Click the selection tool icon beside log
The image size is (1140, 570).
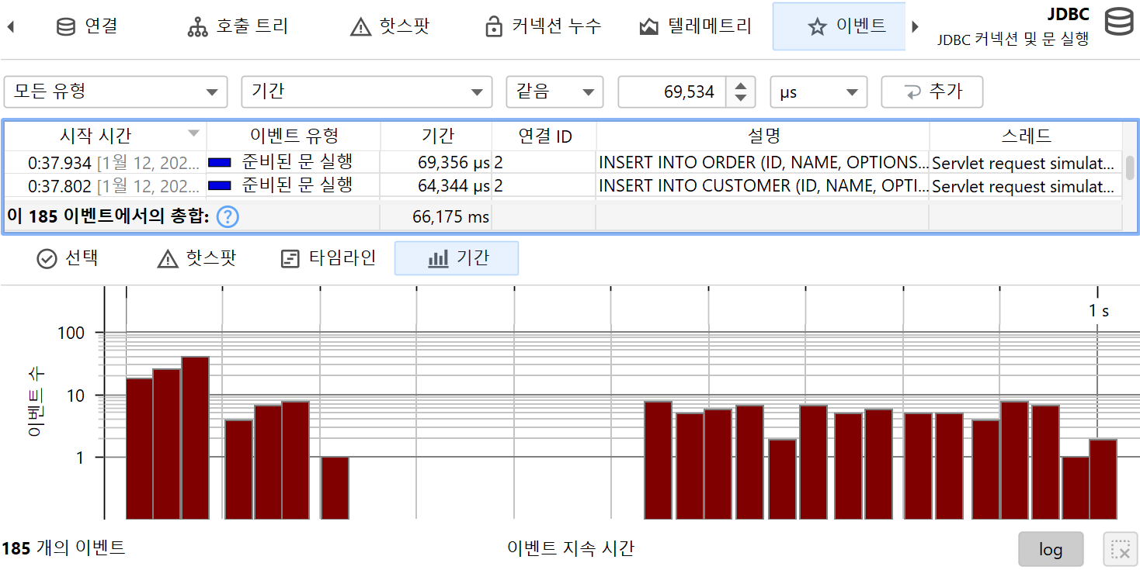click(x=1120, y=549)
